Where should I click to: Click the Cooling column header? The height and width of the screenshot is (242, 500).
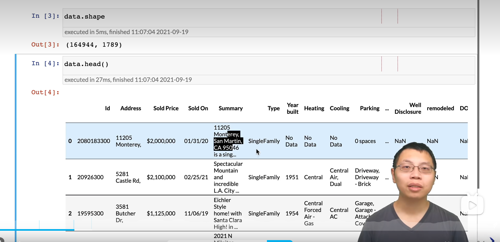[x=340, y=108]
